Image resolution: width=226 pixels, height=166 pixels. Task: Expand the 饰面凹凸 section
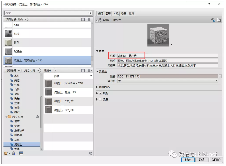click(97, 87)
